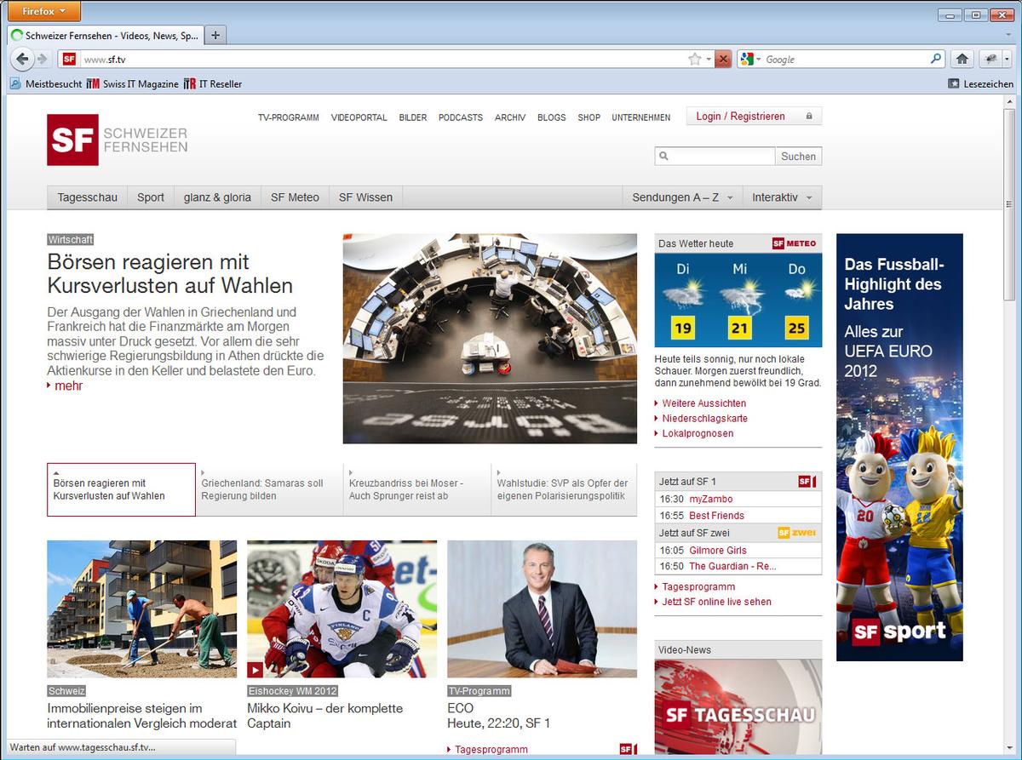Open the bookmarks toolbar button beside Home
The image size is (1022, 760).
tap(990, 60)
